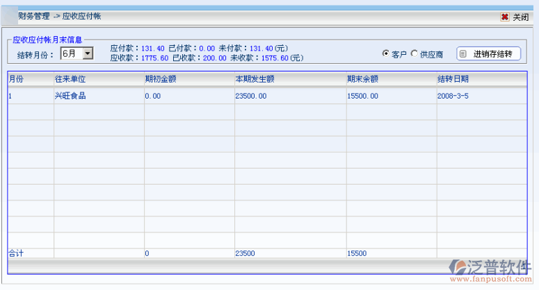Click the 0.00 opening balance cell
This screenshot has height=290, width=539.
pos(153,96)
